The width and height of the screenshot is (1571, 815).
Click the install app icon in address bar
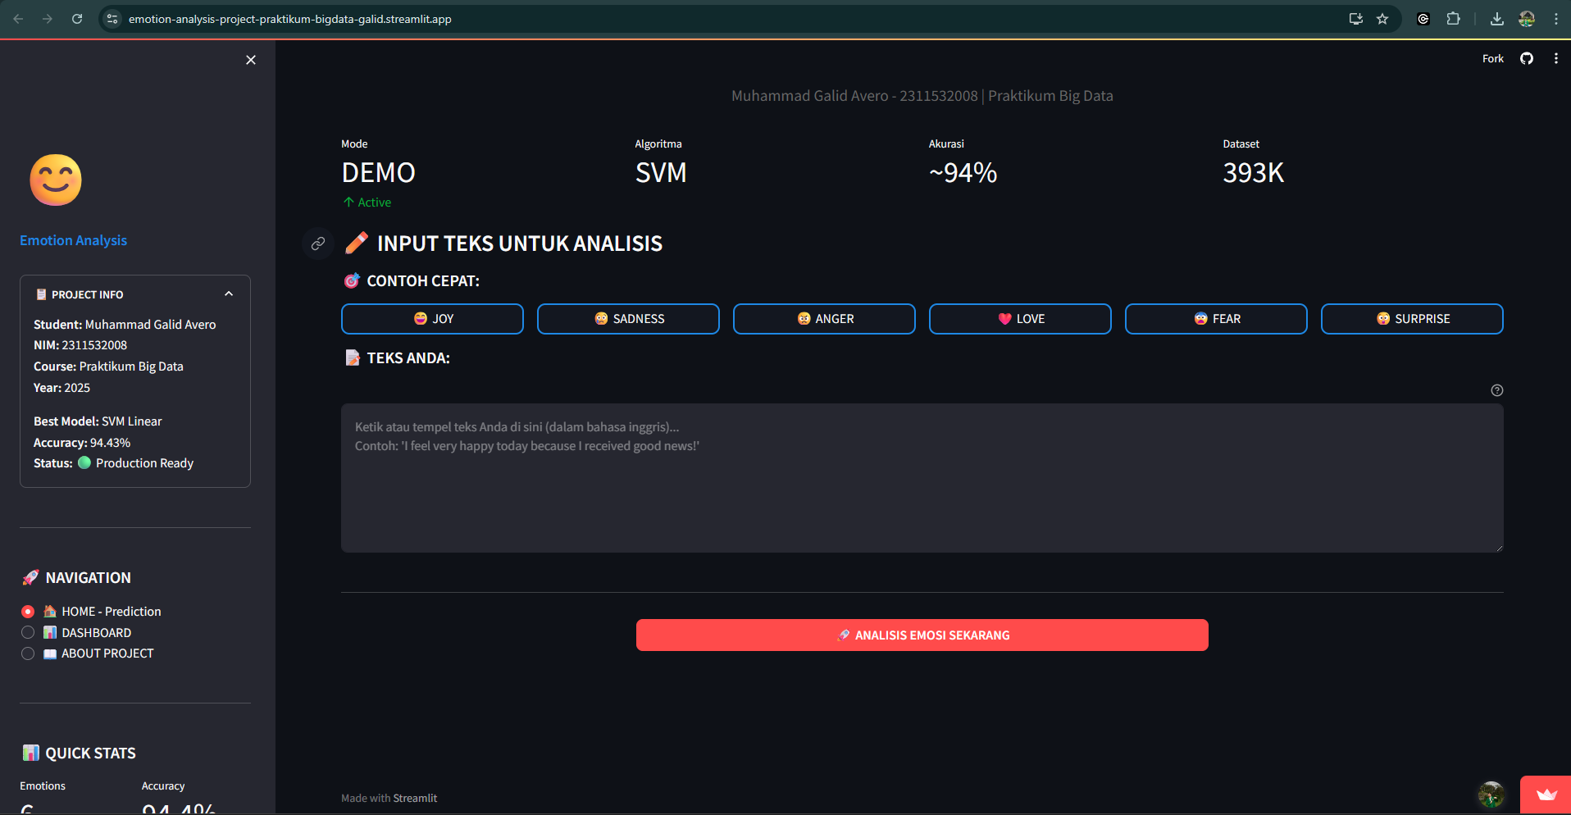[x=1356, y=19]
